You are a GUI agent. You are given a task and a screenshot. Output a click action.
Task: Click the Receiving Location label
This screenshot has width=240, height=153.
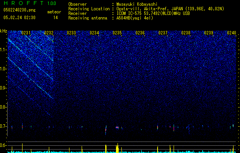point(89,9)
